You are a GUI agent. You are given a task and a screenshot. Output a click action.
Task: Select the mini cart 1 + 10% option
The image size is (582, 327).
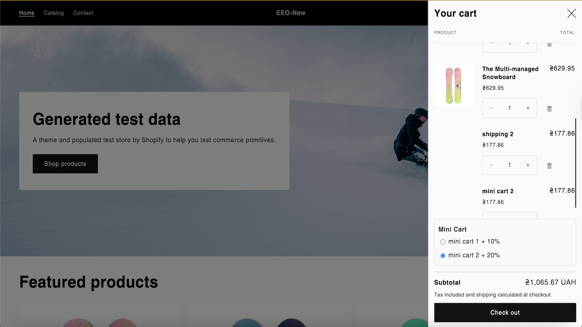443,242
